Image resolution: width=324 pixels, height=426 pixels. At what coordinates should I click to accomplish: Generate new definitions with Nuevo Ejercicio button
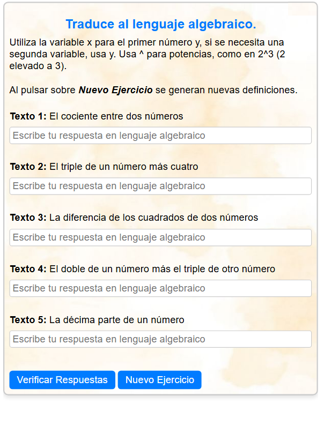tap(160, 379)
